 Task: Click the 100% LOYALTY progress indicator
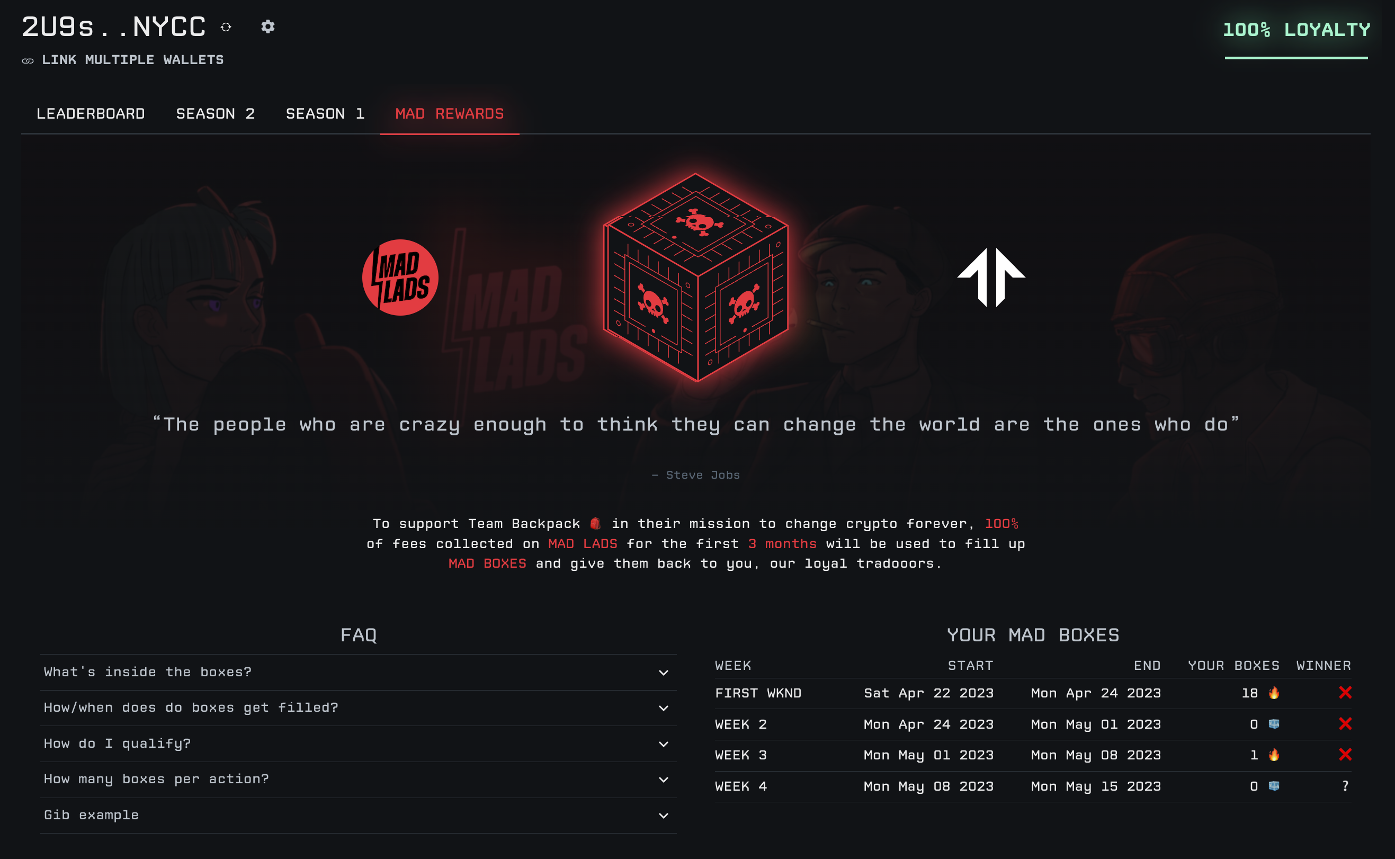tap(1296, 39)
